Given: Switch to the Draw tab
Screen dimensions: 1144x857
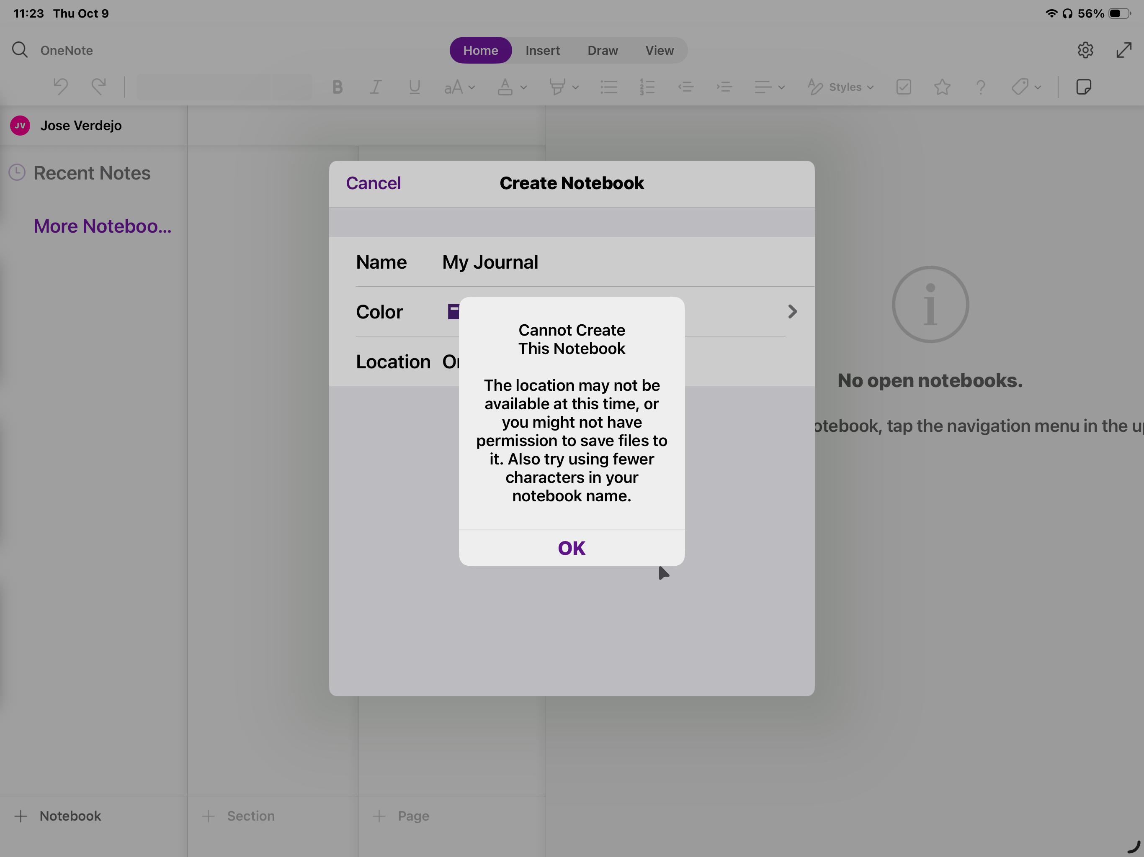Looking at the screenshot, I should point(602,50).
